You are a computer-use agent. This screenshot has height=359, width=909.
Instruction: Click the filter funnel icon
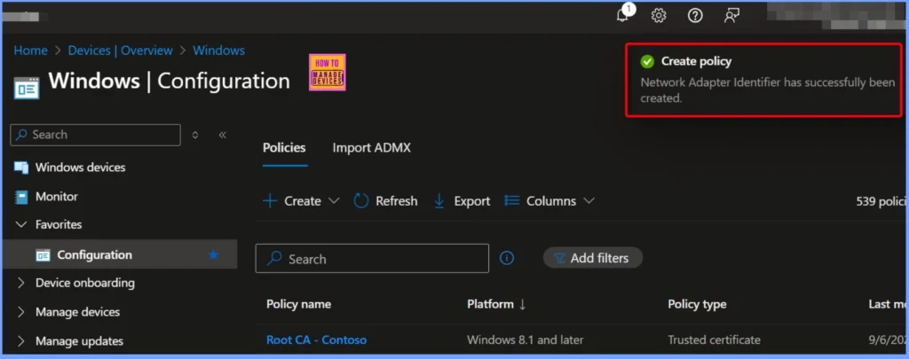(x=560, y=258)
